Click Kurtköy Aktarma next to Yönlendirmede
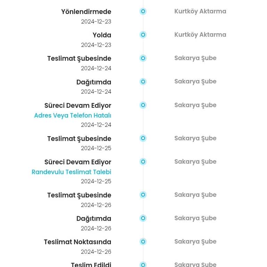 [200, 11]
